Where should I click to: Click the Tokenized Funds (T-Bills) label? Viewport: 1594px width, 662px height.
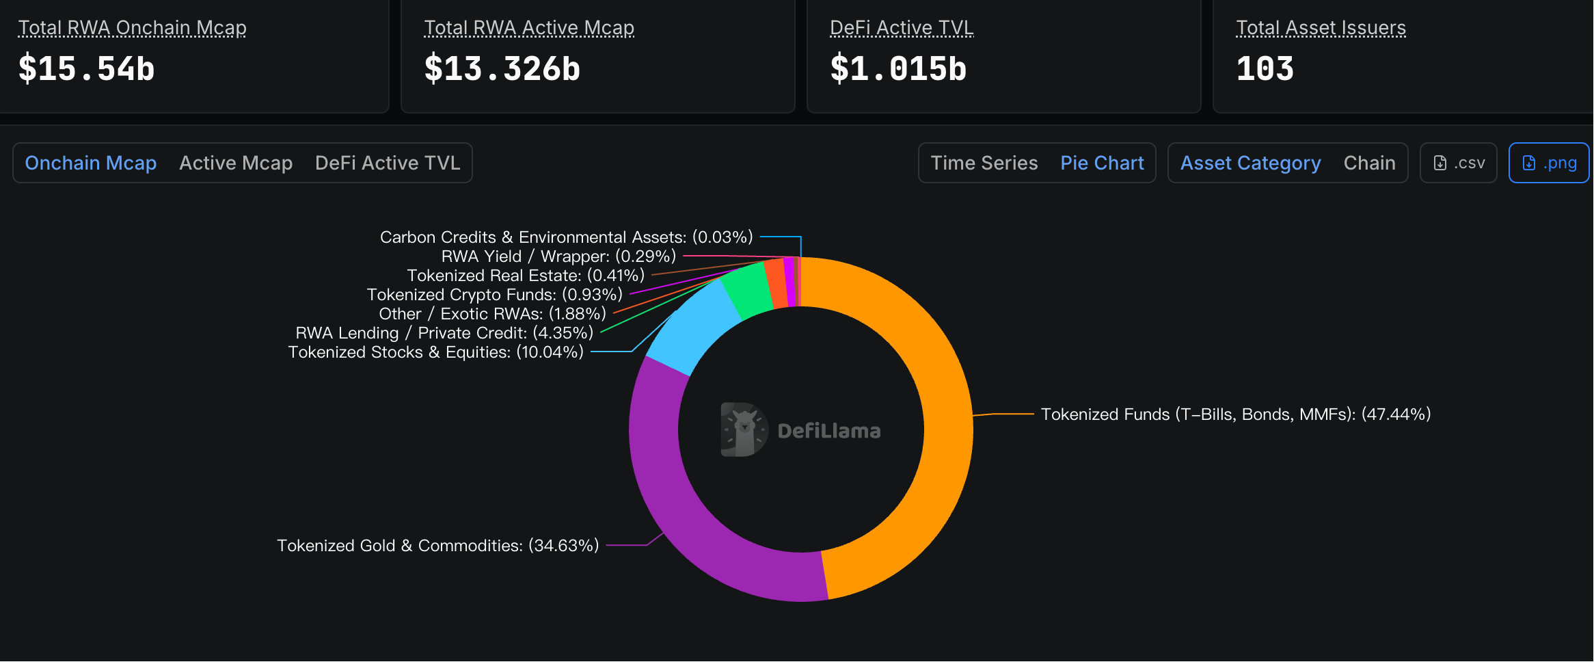(x=1235, y=414)
